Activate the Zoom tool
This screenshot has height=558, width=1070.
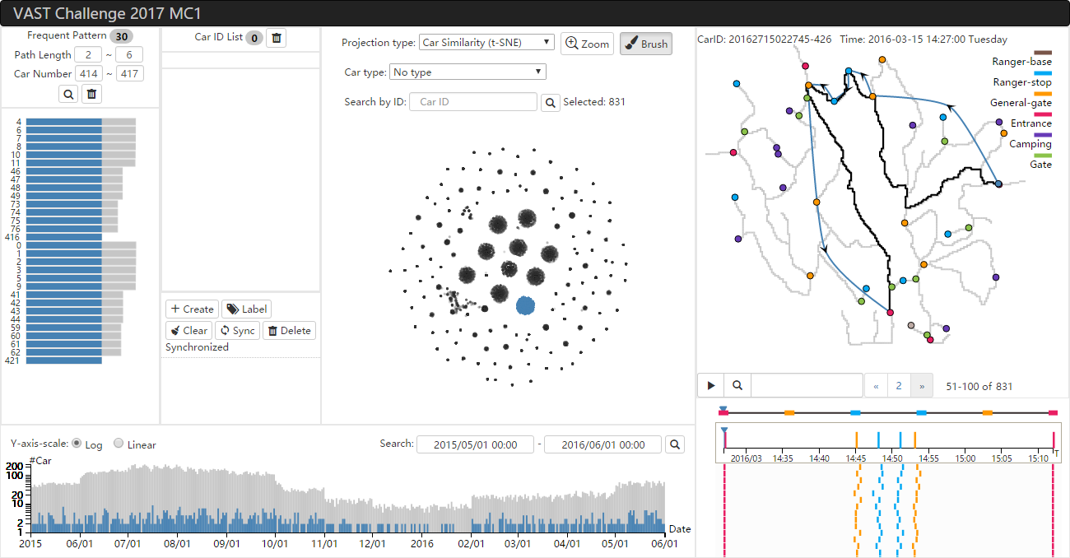[x=587, y=44]
